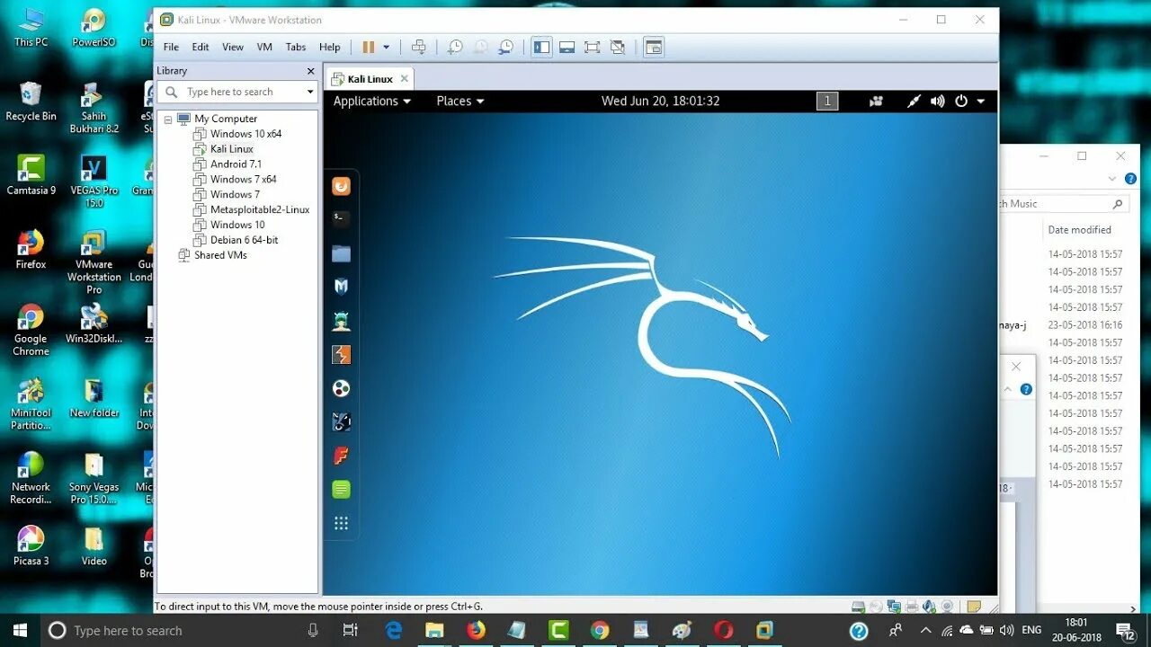Show hidden system tray icons
Screen dimensions: 1151x647
pyautogui.click(x=928, y=631)
